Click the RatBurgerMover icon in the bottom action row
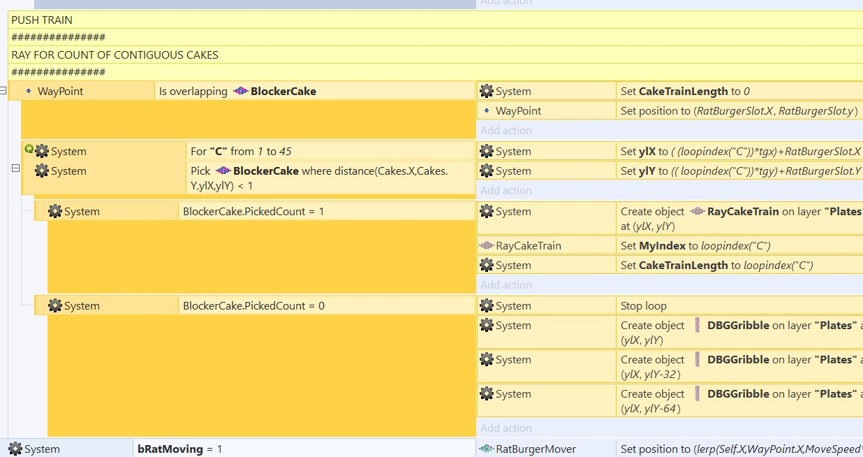This screenshot has height=457, width=863. (487, 449)
